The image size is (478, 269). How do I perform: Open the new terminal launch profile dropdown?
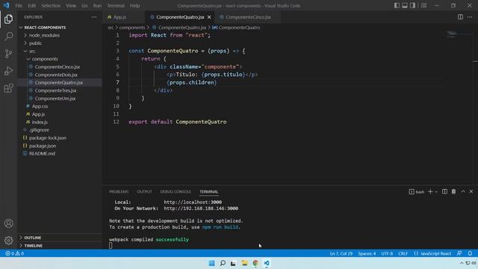pyautogui.click(x=436, y=192)
